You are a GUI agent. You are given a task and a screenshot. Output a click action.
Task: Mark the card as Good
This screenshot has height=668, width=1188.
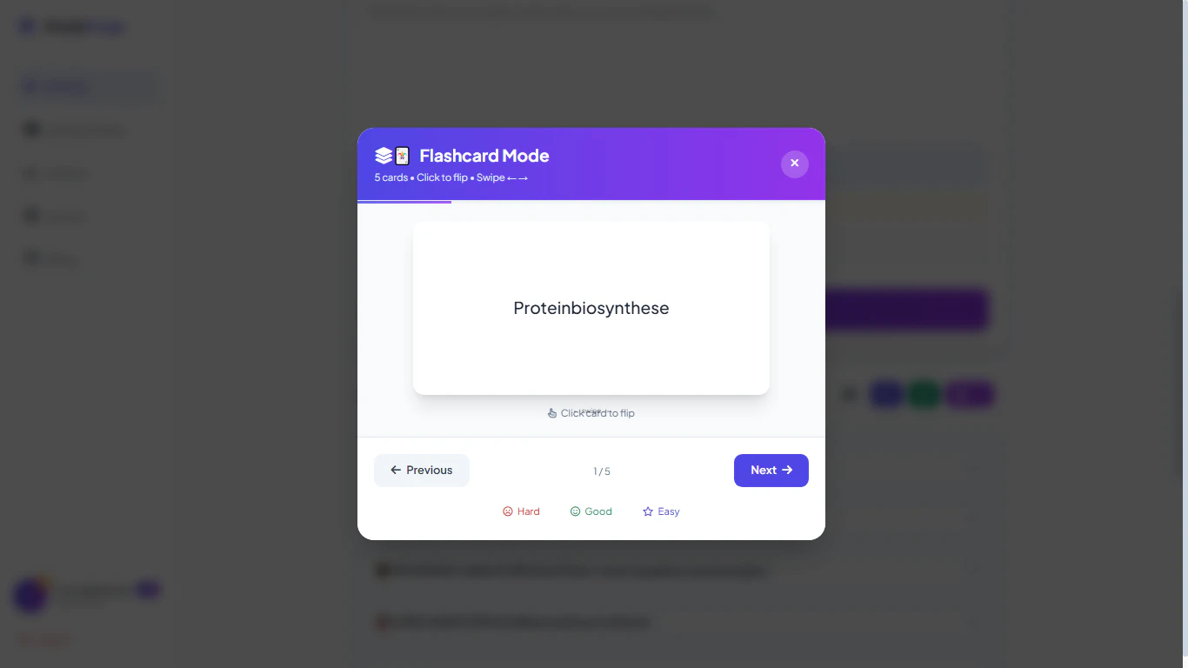[591, 511]
